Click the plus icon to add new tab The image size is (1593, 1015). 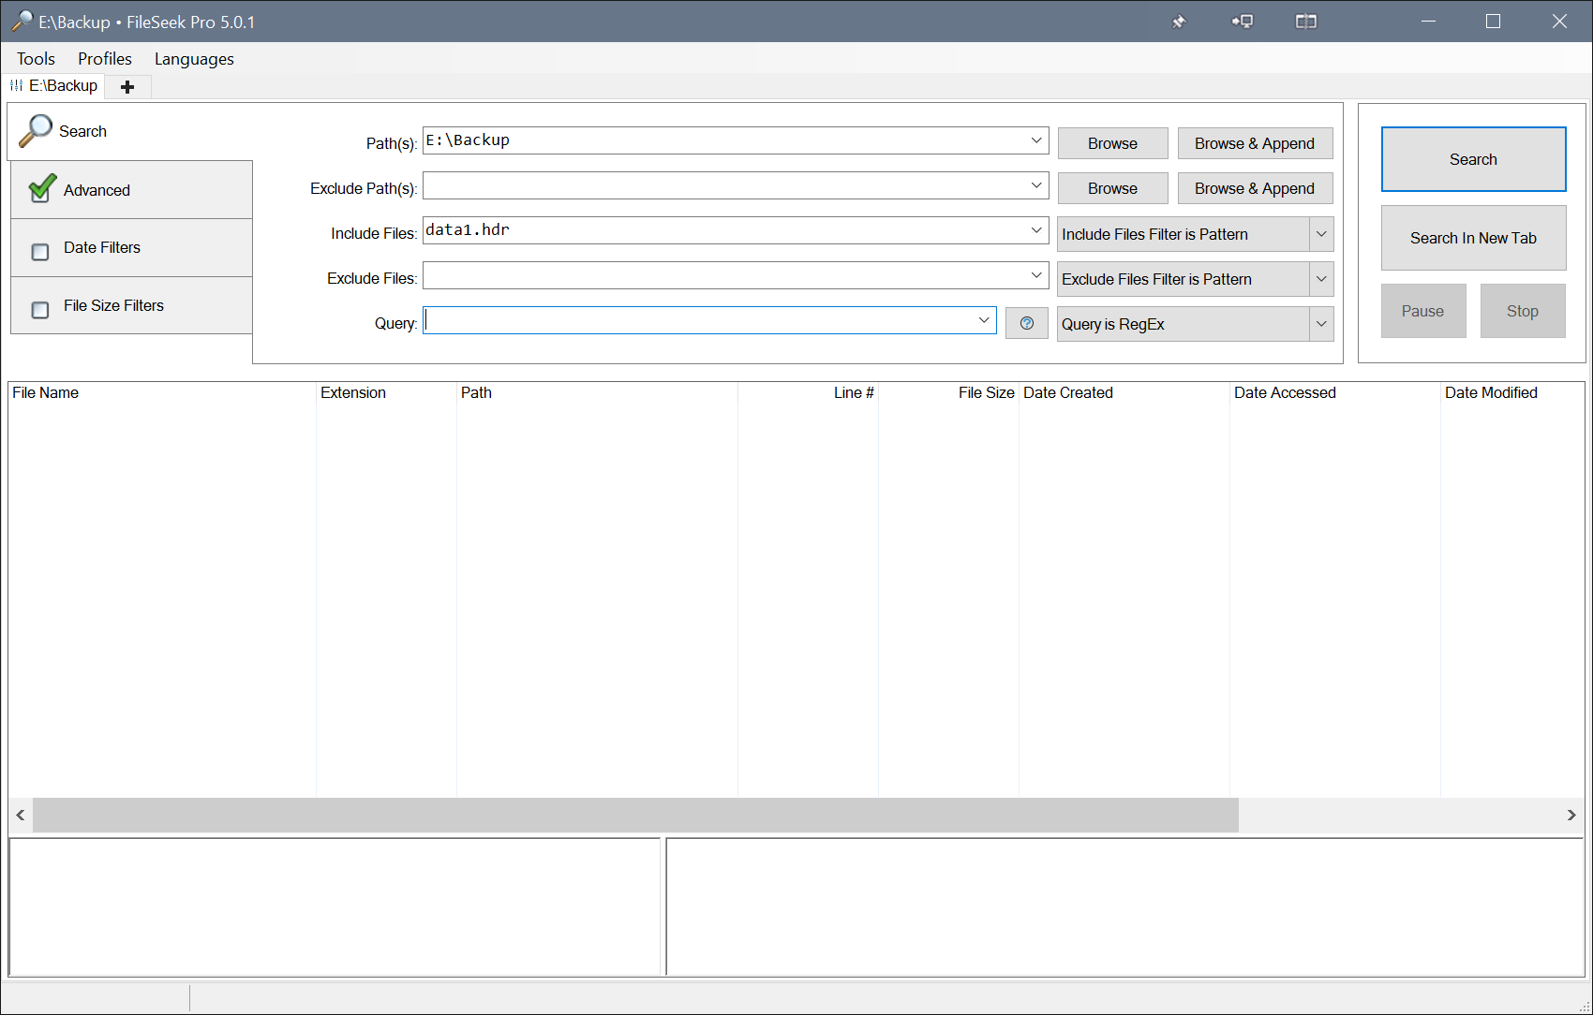[x=127, y=87]
